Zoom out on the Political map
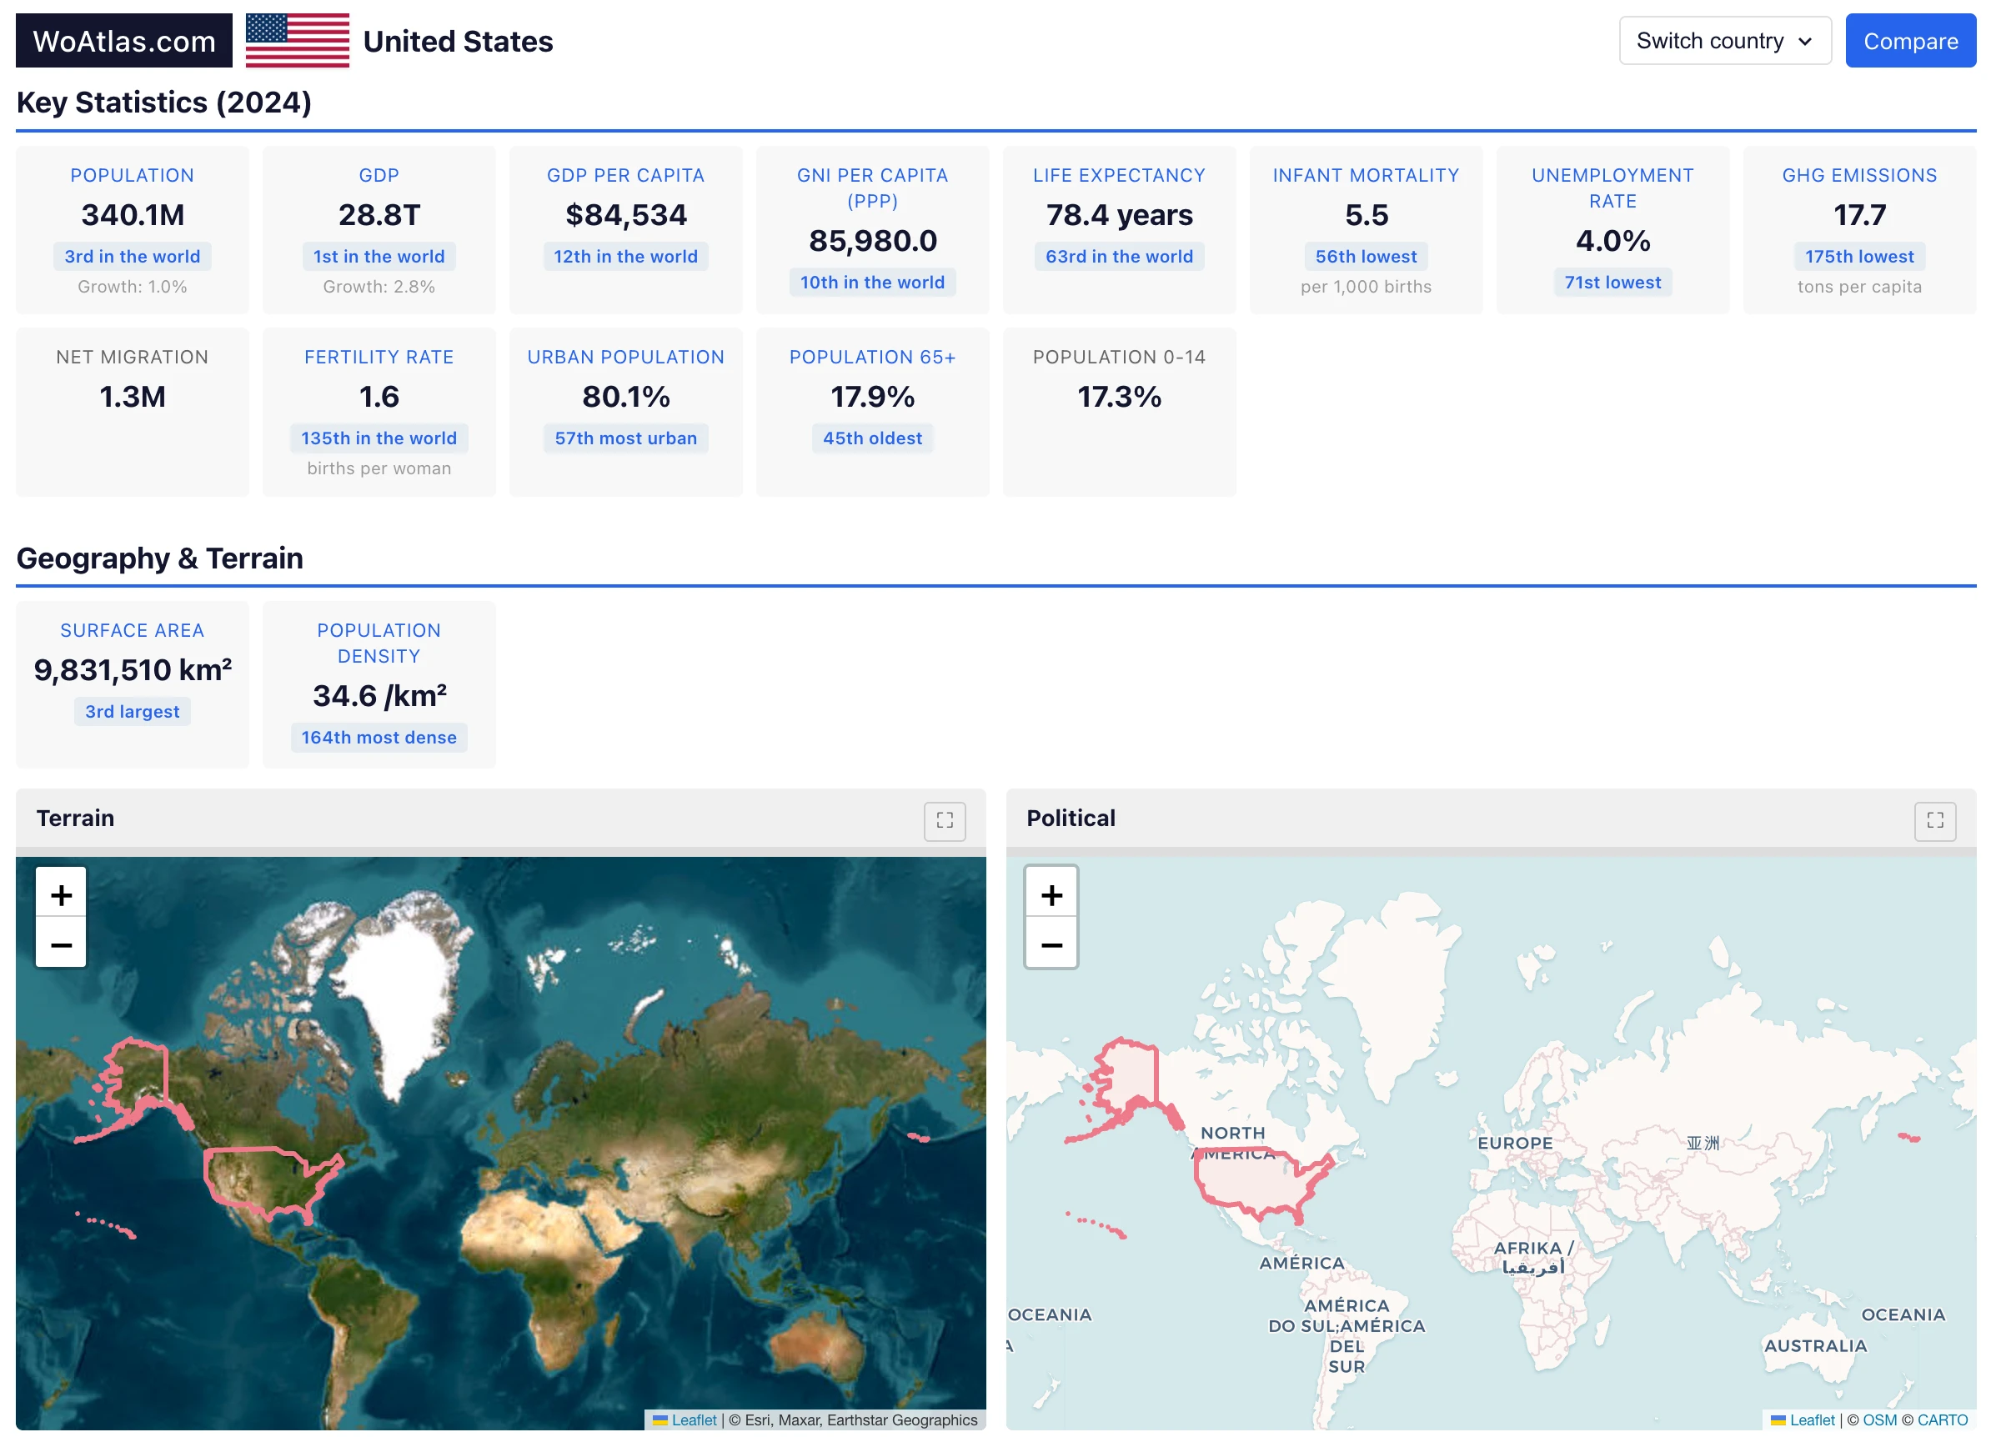Viewport: 1996px width, 1437px height. pyautogui.click(x=1051, y=944)
